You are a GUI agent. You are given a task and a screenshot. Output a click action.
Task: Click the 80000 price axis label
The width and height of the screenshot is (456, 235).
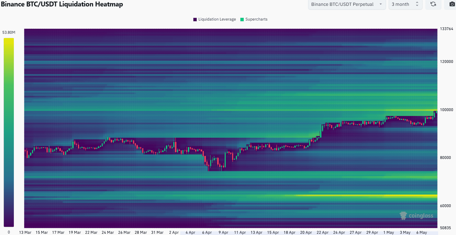coord(445,158)
